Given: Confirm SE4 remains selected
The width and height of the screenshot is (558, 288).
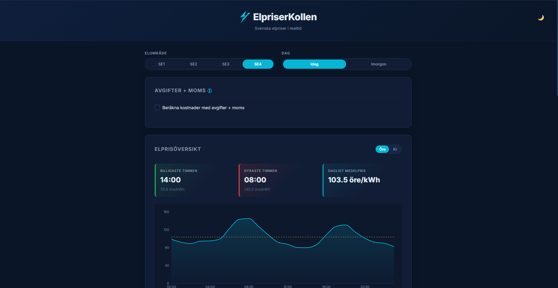Looking at the screenshot, I should click(x=258, y=64).
